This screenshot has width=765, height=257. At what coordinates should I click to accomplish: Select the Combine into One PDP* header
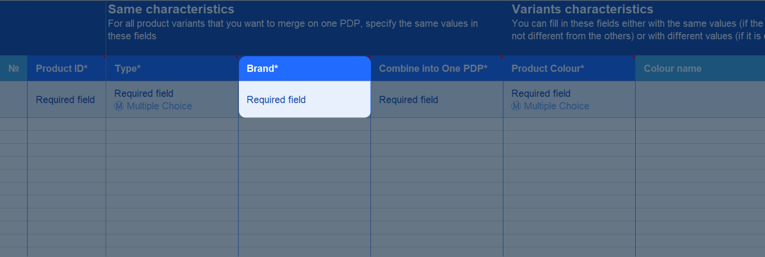[437, 68]
